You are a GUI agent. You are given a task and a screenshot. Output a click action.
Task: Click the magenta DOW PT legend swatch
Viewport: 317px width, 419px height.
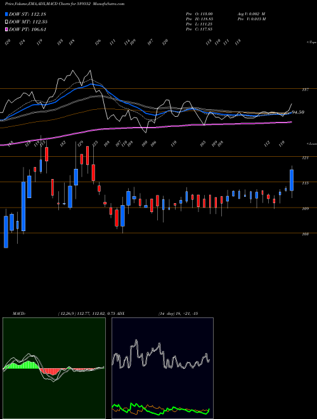click(7, 29)
